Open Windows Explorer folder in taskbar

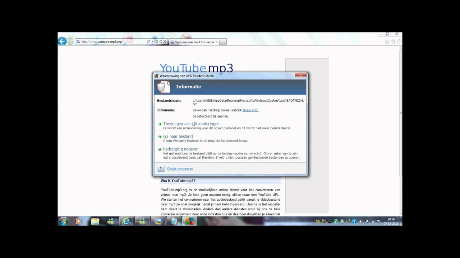pos(95,221)
